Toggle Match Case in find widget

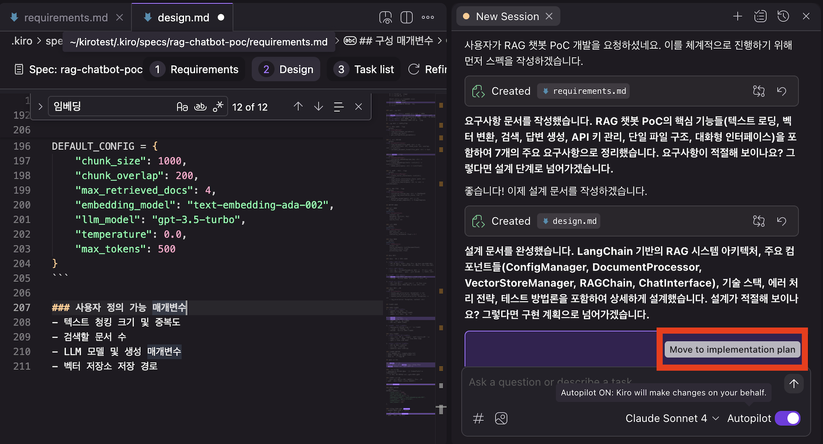tap(182, 106)
